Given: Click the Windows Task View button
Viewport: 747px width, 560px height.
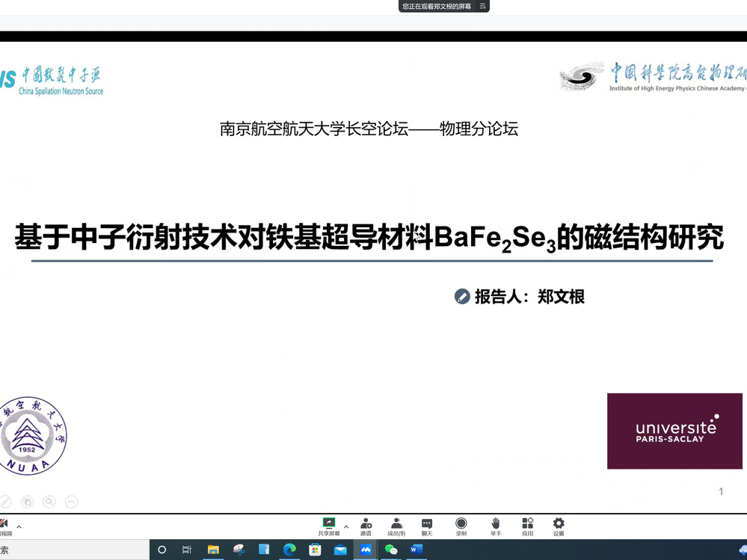Looking at the screenshot, I should (187, 550).
